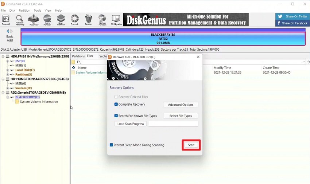Click the Create Time column header
The height and width of the screenshot is (184, 310).
click(271, 68)
